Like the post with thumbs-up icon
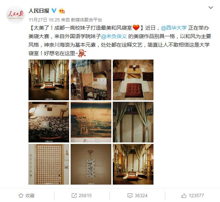The width and height of the screenshot is (220, 202). click(184, 195)
